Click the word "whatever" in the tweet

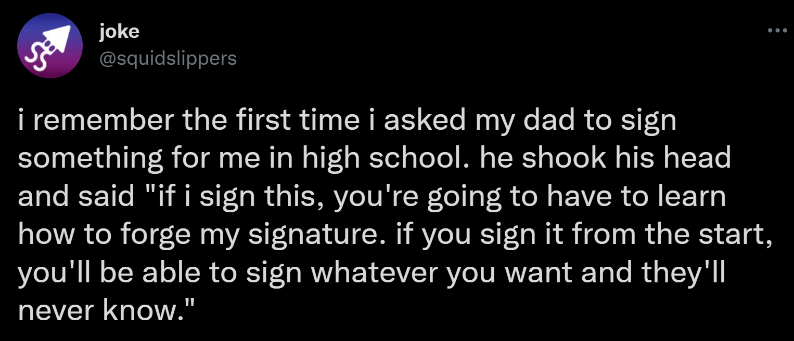pos(373,273)
